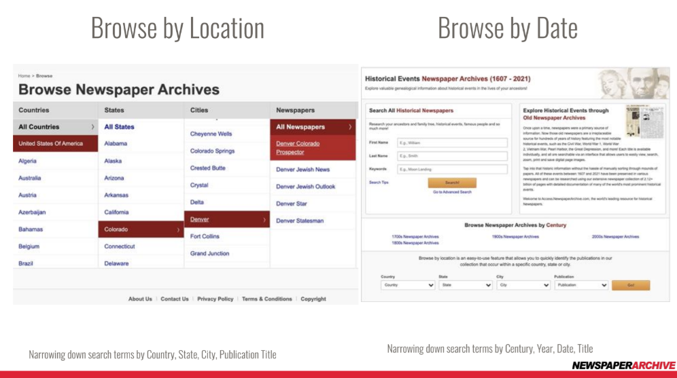The height and width of the screenshot is (378, 677).
Task: Open the State dropdown
Action: click(466, 286)
